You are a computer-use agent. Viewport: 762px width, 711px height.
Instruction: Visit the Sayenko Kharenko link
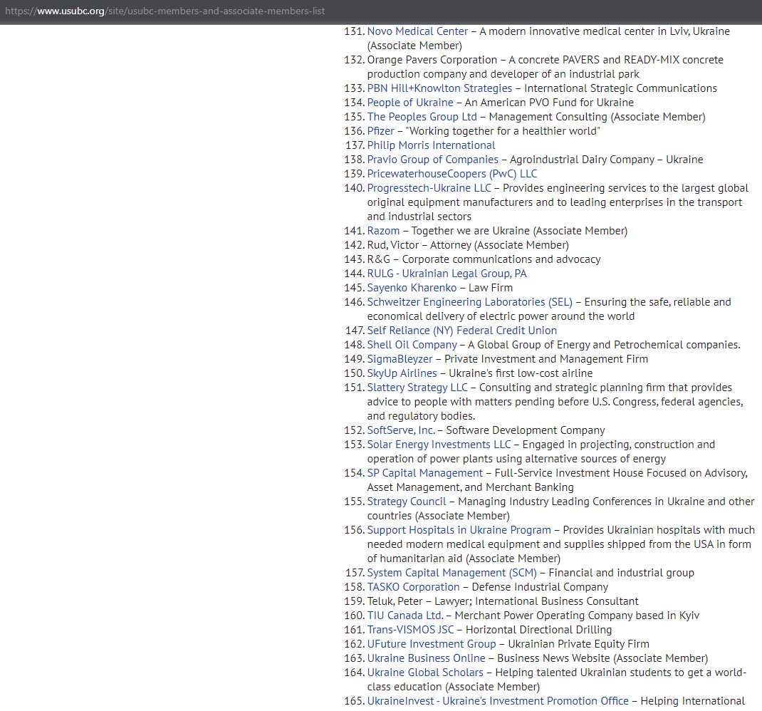(412, 287)
